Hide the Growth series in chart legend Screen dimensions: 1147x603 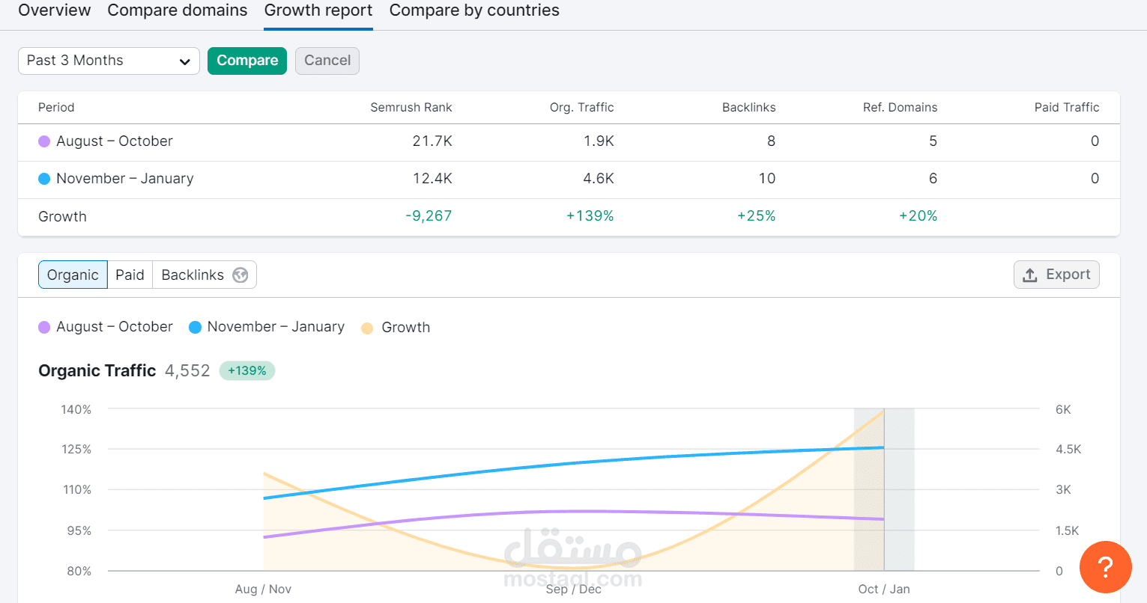tap(396, 328)
